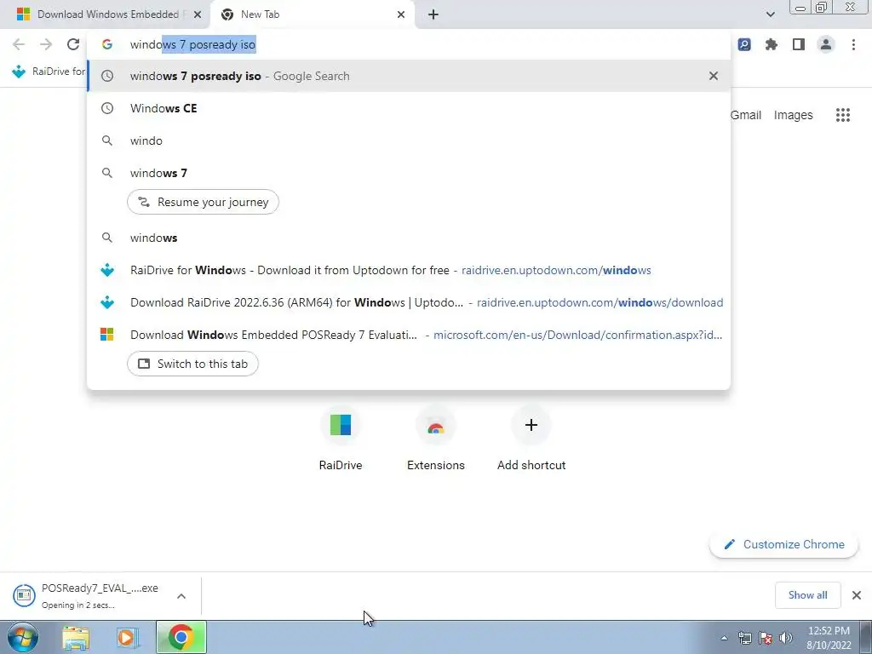This screenshot has width=872, height=654.
Task: Open the profile avatar icon
Action: click(x=826, y=44)
